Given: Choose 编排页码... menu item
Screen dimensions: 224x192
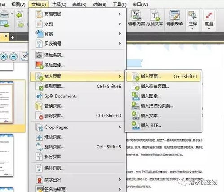Looking at the screenshot, I should [77, 168].
